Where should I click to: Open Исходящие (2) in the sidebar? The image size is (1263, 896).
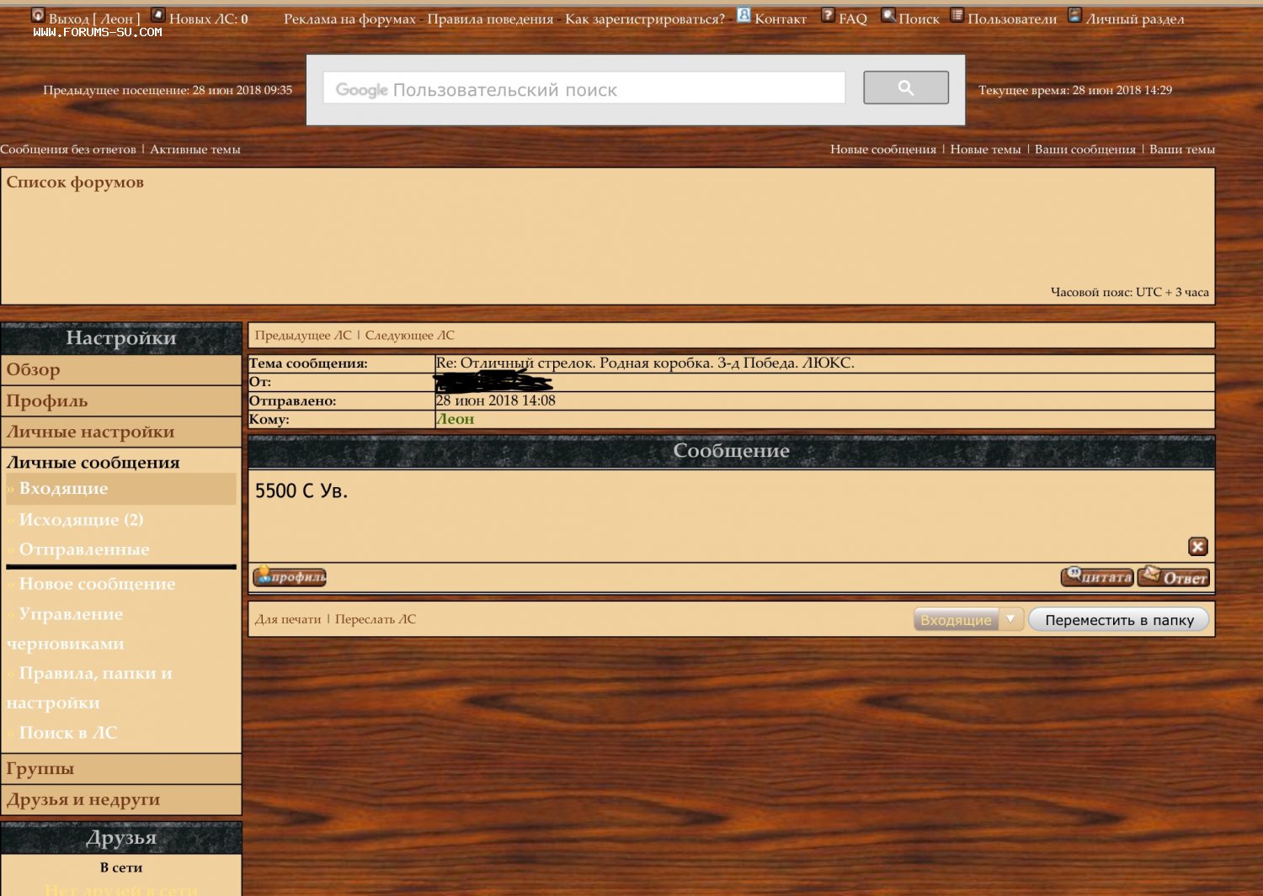(81, 520)
